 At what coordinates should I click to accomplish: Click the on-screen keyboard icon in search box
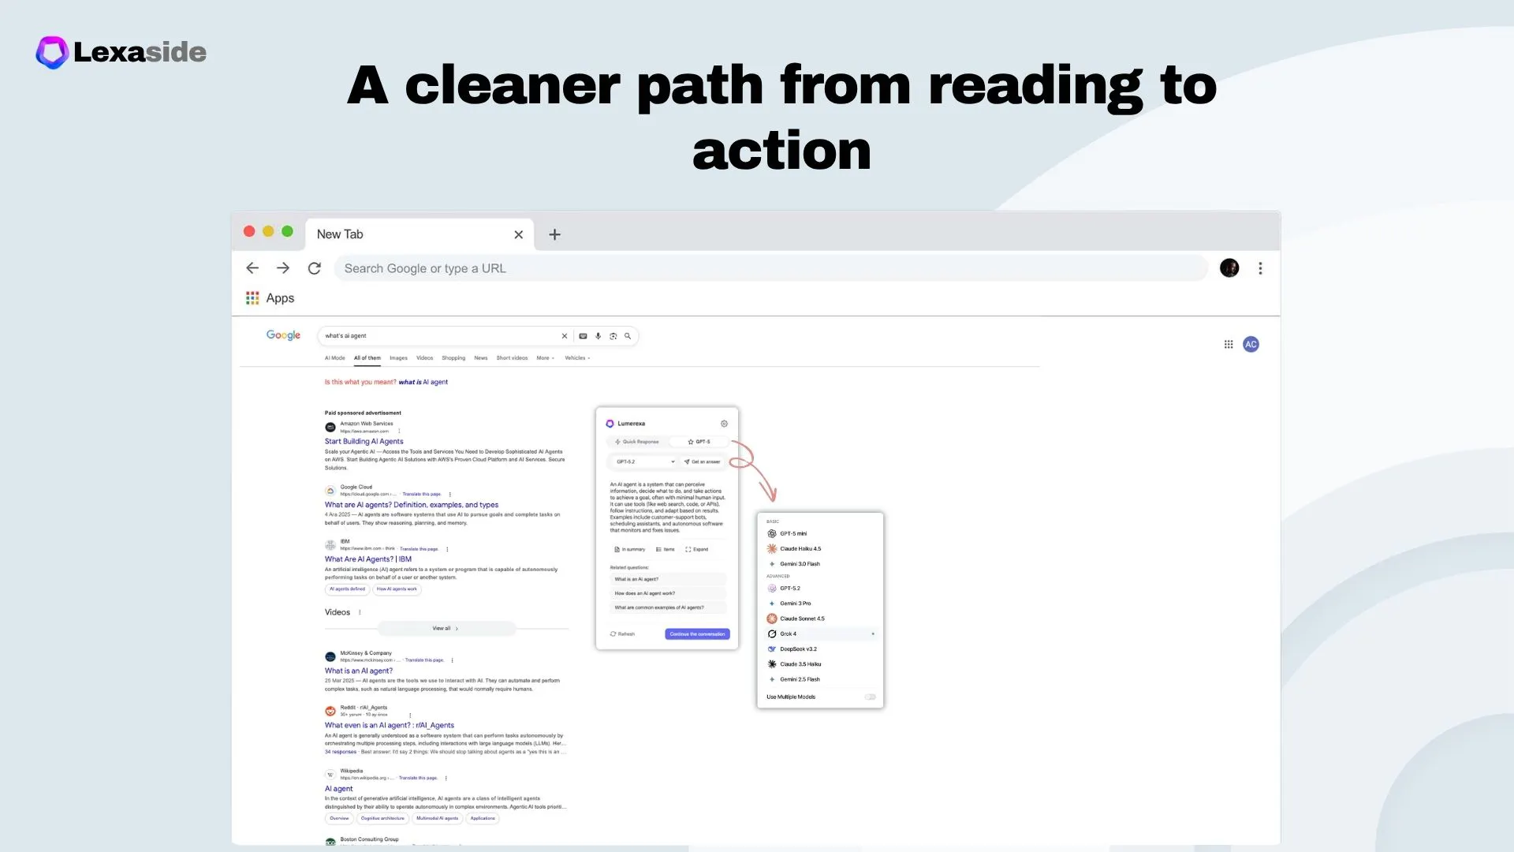pos(583,336)
